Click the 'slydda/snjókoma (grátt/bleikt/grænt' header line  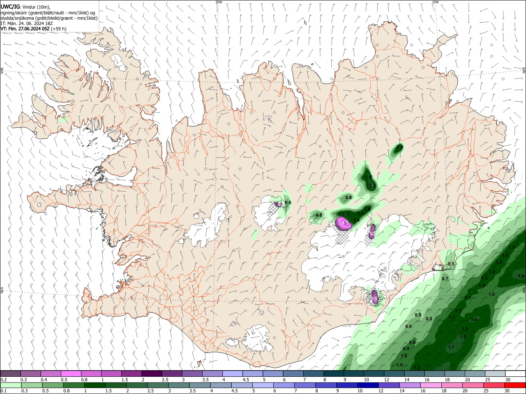[49, 18]
